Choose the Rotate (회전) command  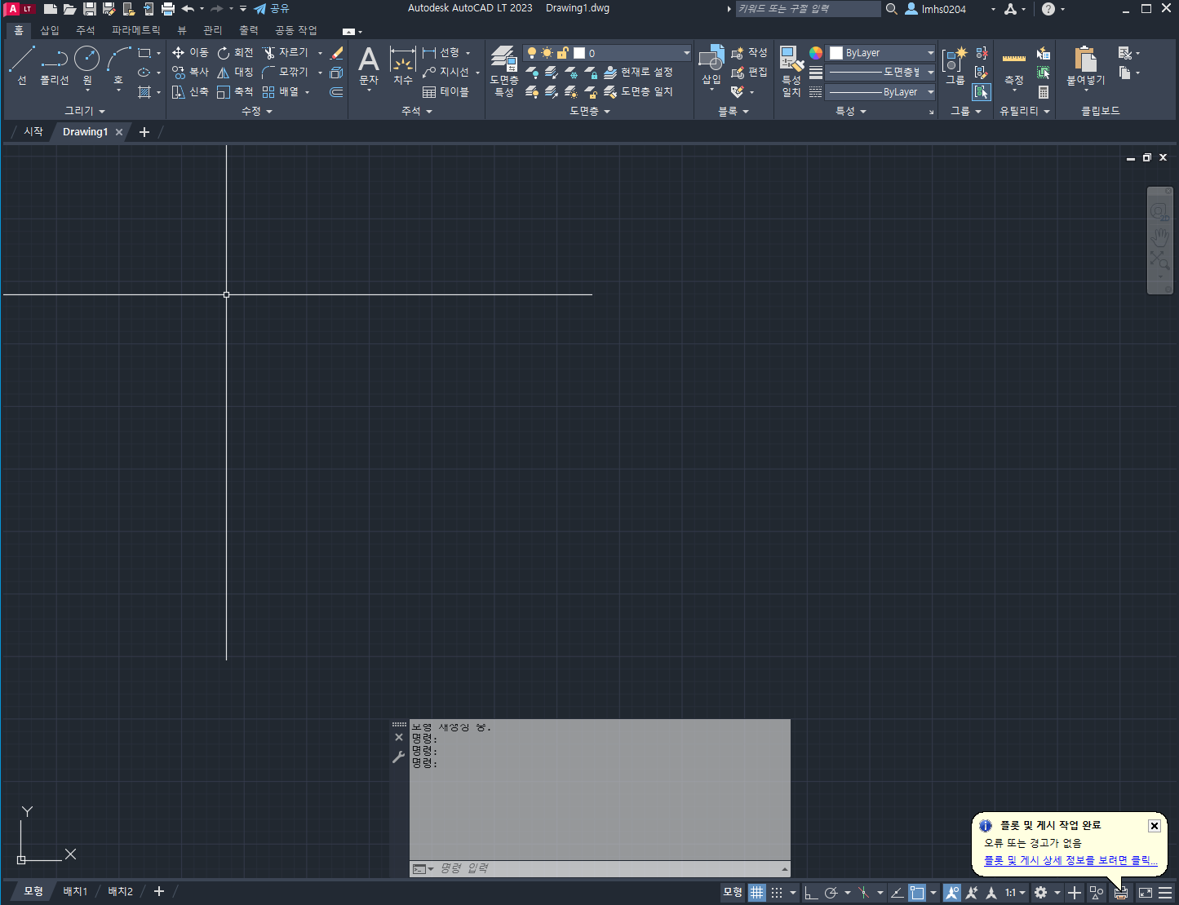235,52
